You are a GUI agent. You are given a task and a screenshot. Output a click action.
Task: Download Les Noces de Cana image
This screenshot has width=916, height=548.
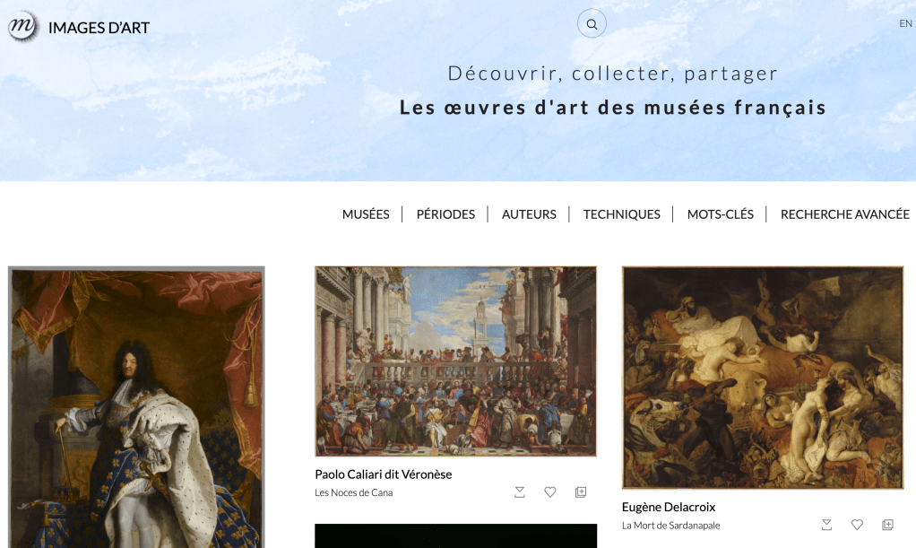(x=519, y=492)
